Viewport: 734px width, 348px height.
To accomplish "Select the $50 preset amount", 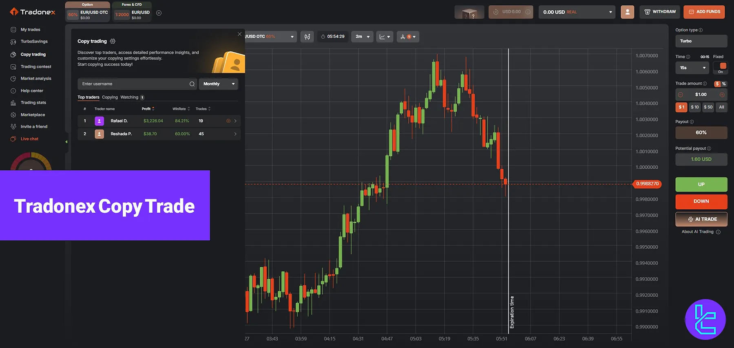I will (x=708, y=107).
